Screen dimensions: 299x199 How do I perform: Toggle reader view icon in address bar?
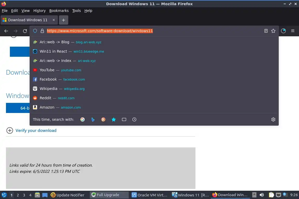click(266, 31)
